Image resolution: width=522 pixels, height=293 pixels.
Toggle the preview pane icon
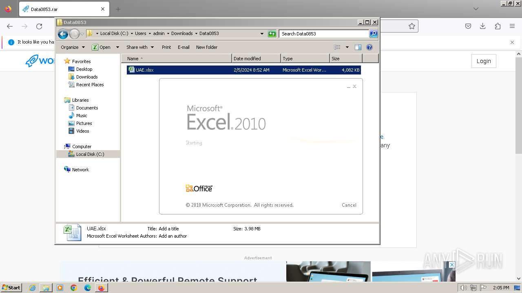pyautogui.click(x=358, y=47)
